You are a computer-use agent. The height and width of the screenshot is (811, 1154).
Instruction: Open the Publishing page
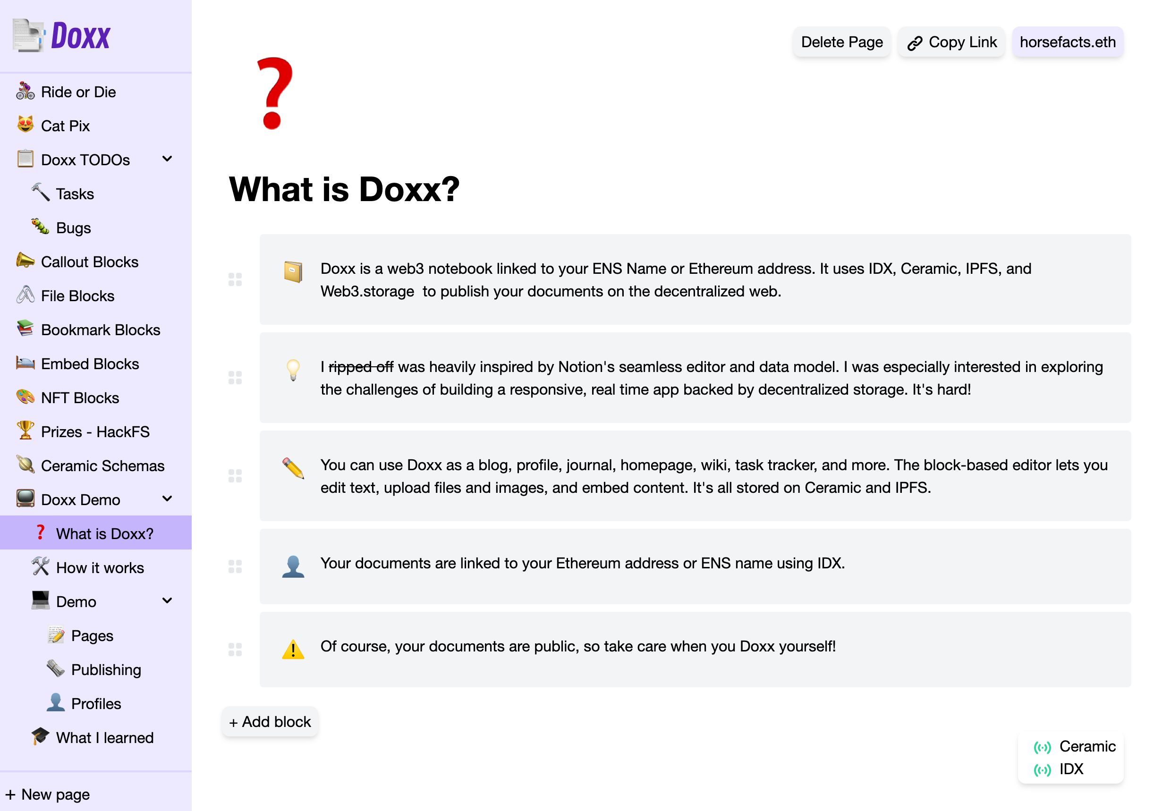[x=106, y=670]
